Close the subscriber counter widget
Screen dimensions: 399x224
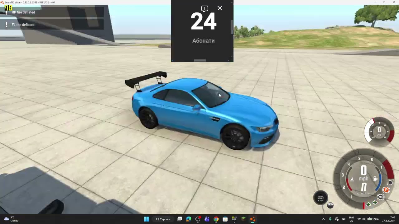(220, 8)
